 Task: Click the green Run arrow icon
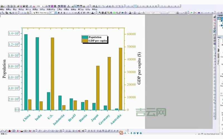pos(192,13)
